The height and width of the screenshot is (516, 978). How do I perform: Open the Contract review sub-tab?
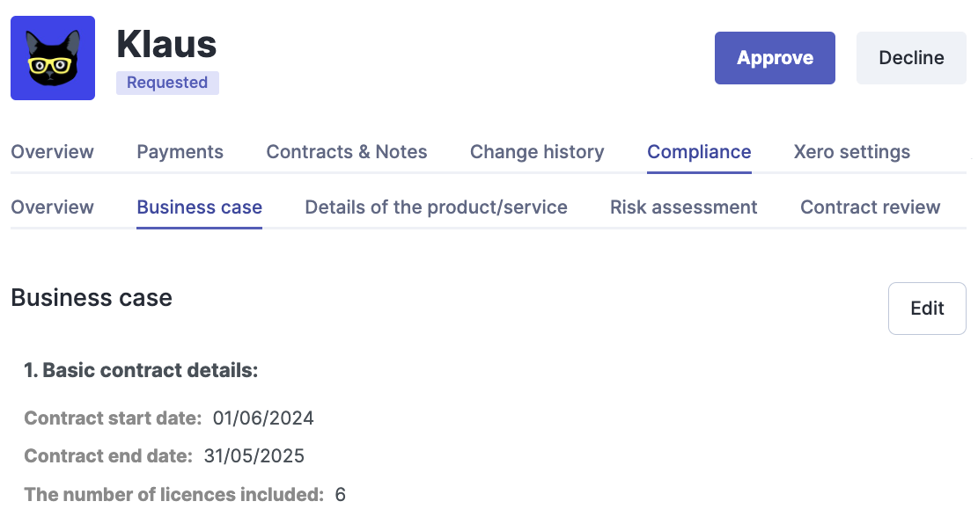tap(870, 207)
